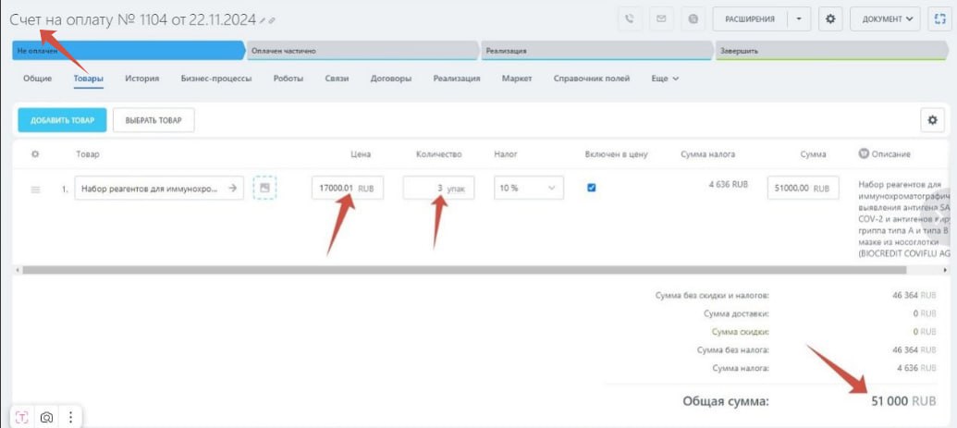Screen dimensions: 957x428
Task: Select the Оплачен частично stage
Action: point(362,51)
